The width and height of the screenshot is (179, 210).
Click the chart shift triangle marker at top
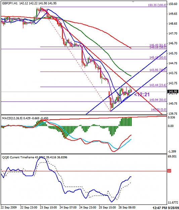coord(133,2)
